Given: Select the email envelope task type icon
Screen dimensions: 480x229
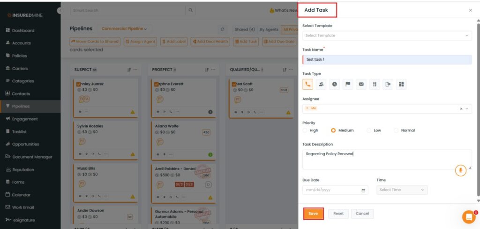Looking at the screenshot, I should coord(361,84).
